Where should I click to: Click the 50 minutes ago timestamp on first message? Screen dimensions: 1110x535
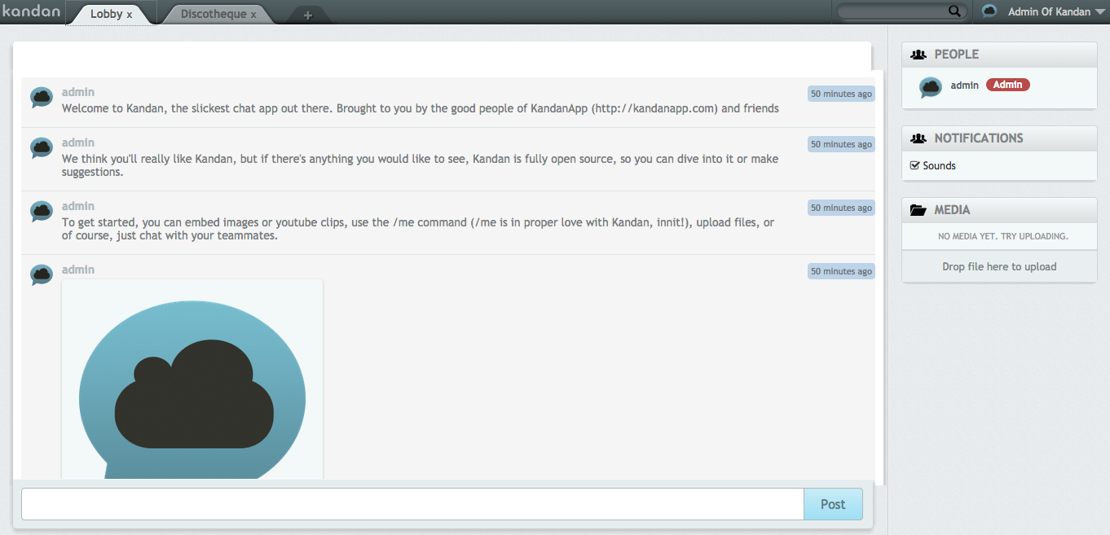(x=840, y=93)
